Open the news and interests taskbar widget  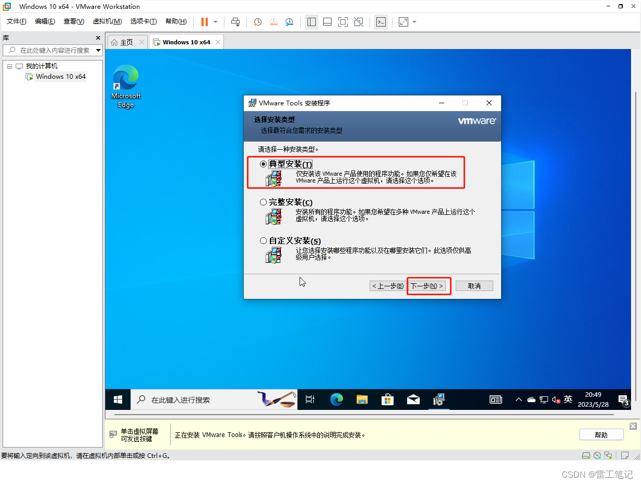(x=496, y=400)
